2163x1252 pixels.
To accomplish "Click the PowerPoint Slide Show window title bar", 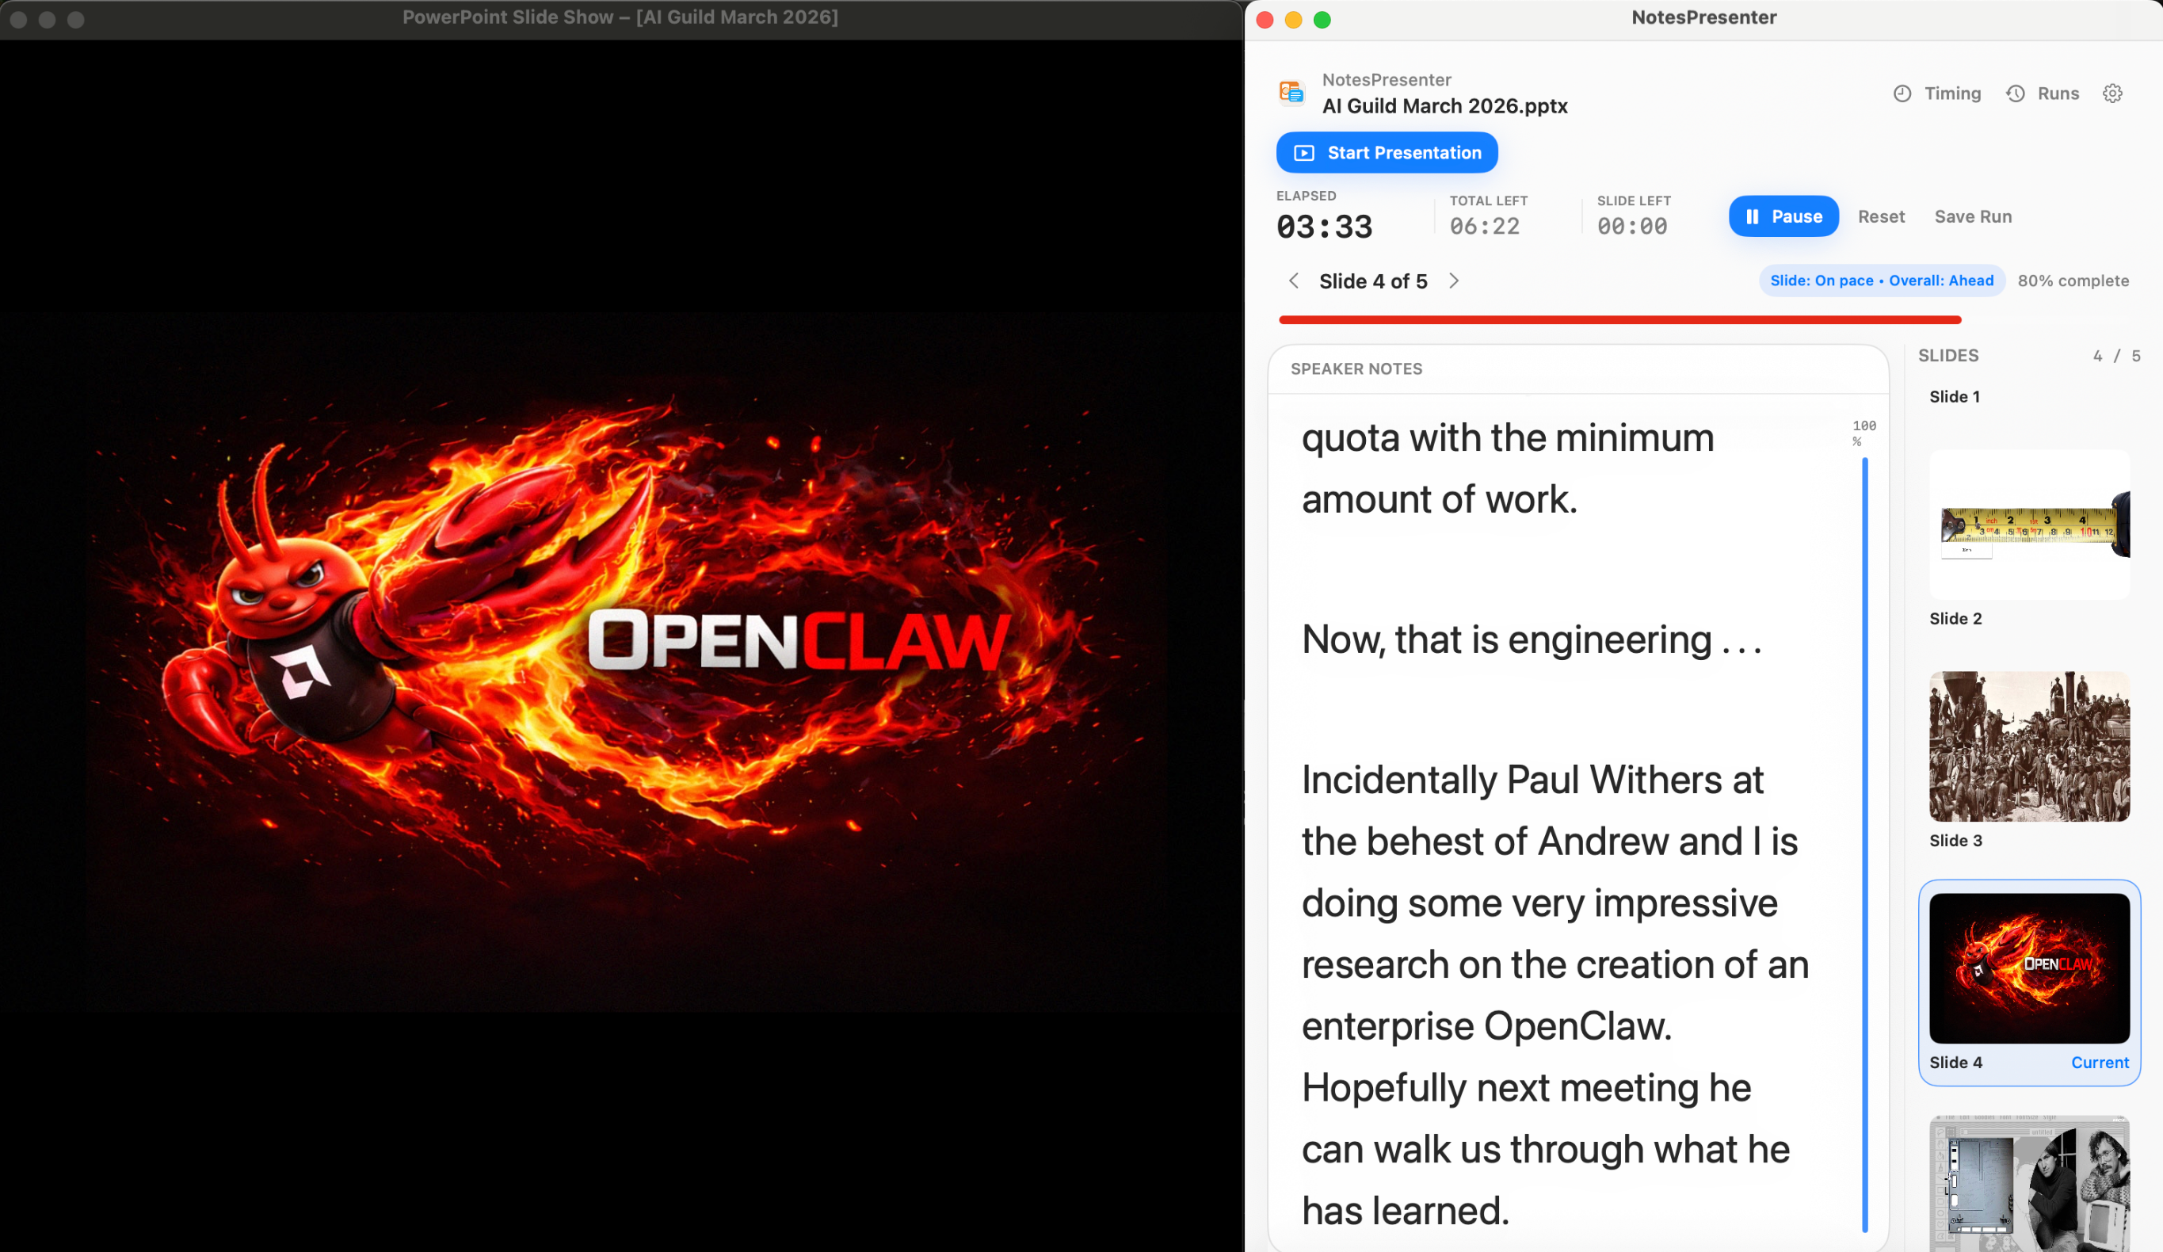I will (621, 19).
